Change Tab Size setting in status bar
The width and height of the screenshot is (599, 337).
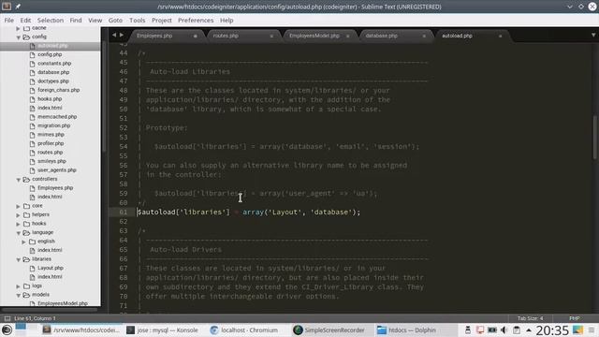(x=530, y=318)
